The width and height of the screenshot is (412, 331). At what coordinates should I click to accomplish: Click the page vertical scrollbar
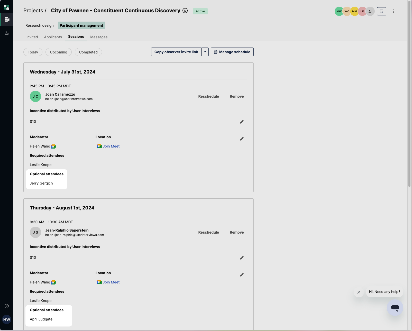pos(409,94)
